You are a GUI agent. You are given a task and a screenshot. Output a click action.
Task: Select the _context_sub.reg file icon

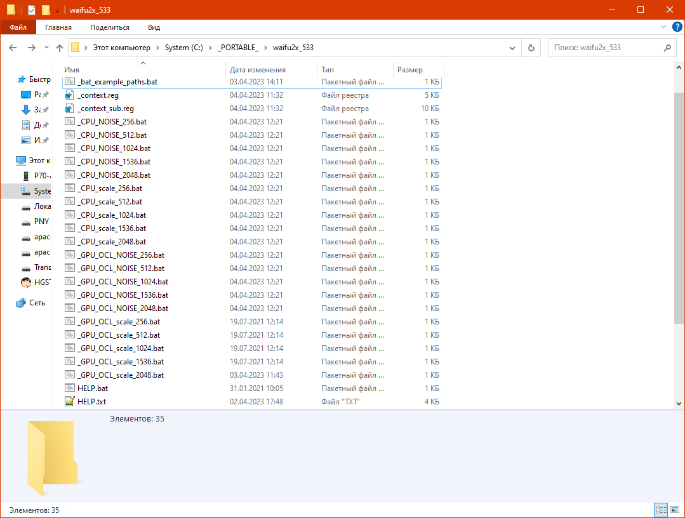pyautogui.click(x=69, y=109)
